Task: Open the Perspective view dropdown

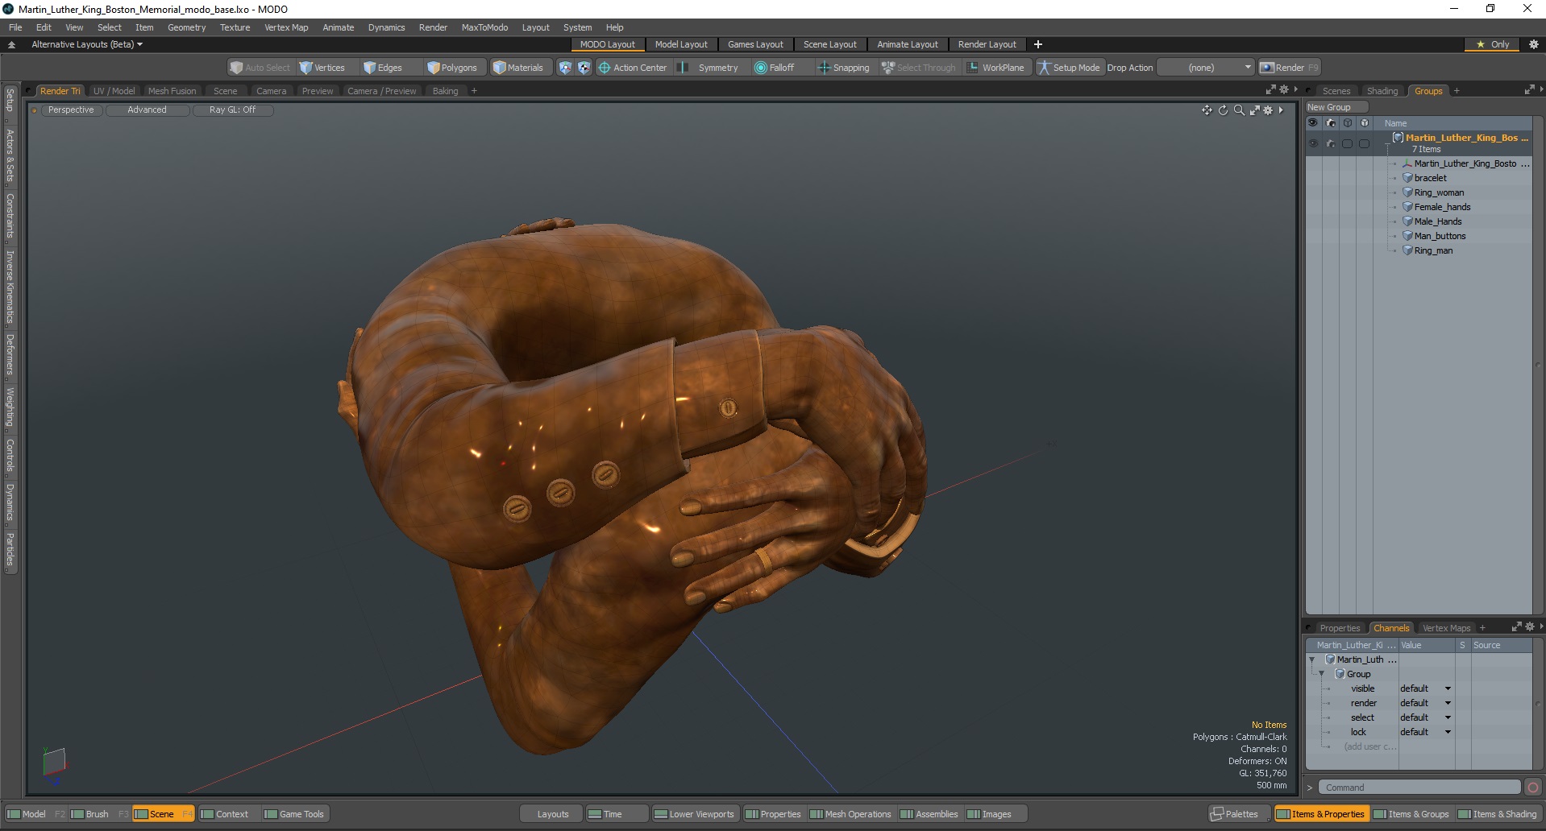Action: pos(71,110)
